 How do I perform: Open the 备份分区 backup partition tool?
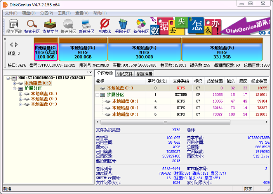point(141,26)
